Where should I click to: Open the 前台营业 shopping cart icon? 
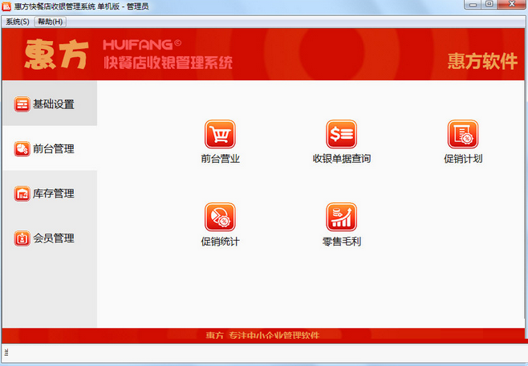point(220,134)
